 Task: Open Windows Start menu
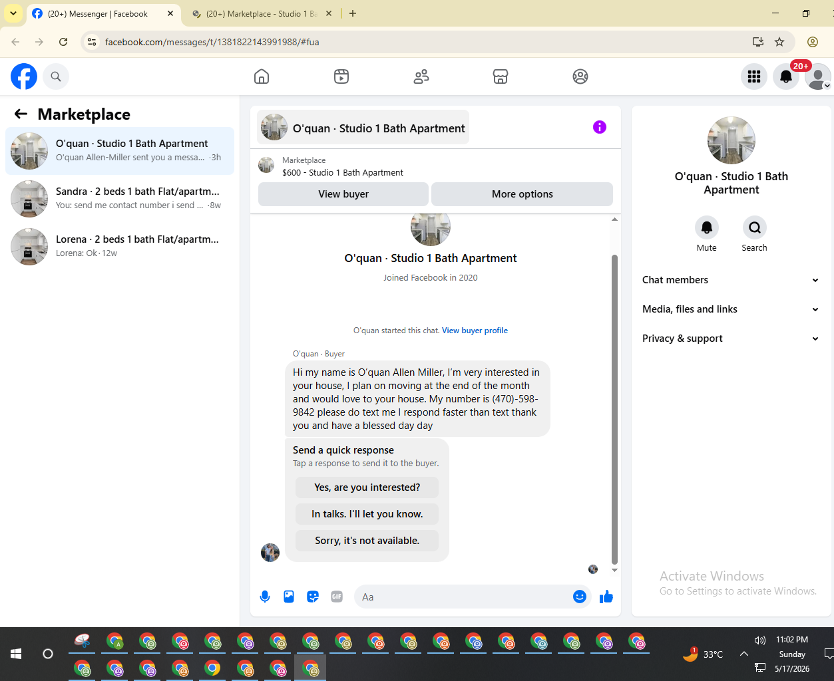[x=16, y=654]
